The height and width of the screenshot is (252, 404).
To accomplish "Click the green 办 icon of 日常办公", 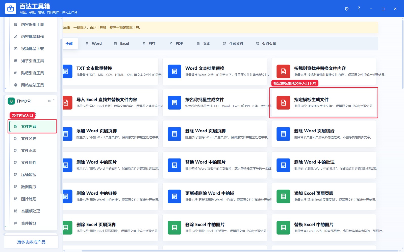I will [x=11, y=101].
